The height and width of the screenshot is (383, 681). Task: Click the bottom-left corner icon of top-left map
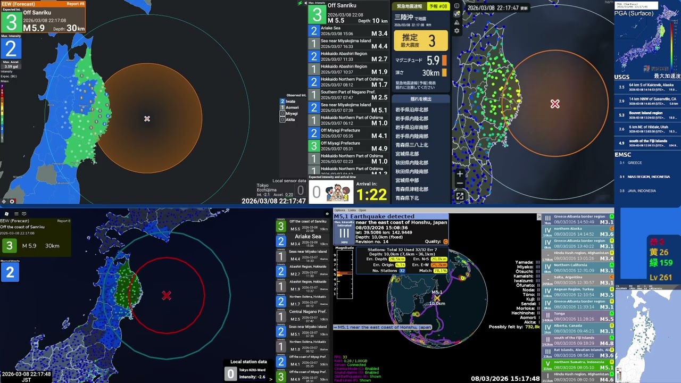point(4,201)
